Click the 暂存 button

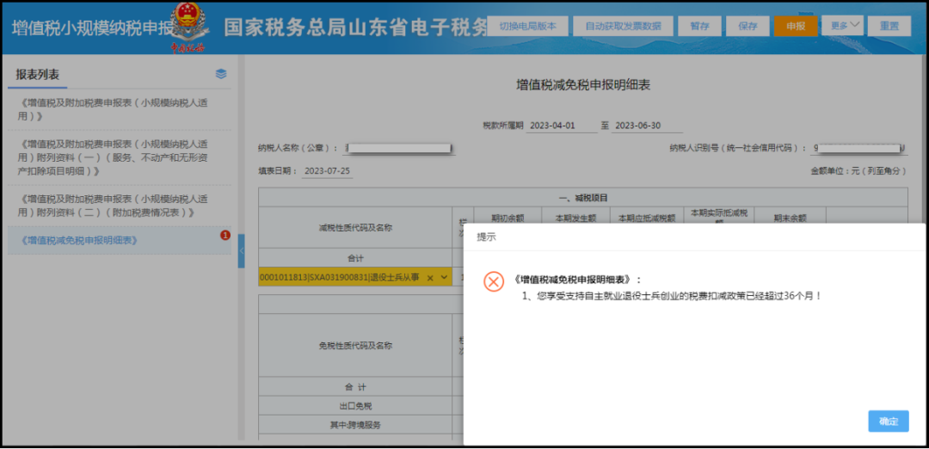[699, 26]
